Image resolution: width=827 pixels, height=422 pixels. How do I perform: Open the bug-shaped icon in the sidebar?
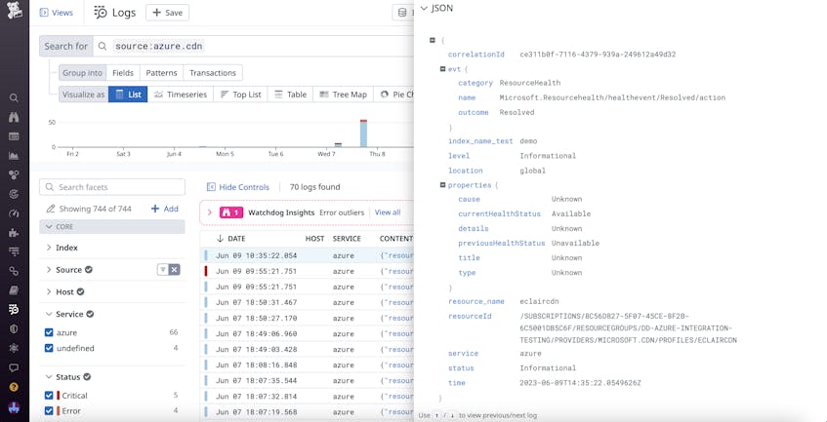point(15,348)
